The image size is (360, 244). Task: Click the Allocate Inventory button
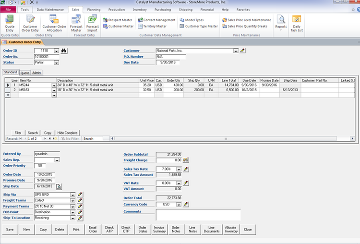231,229
